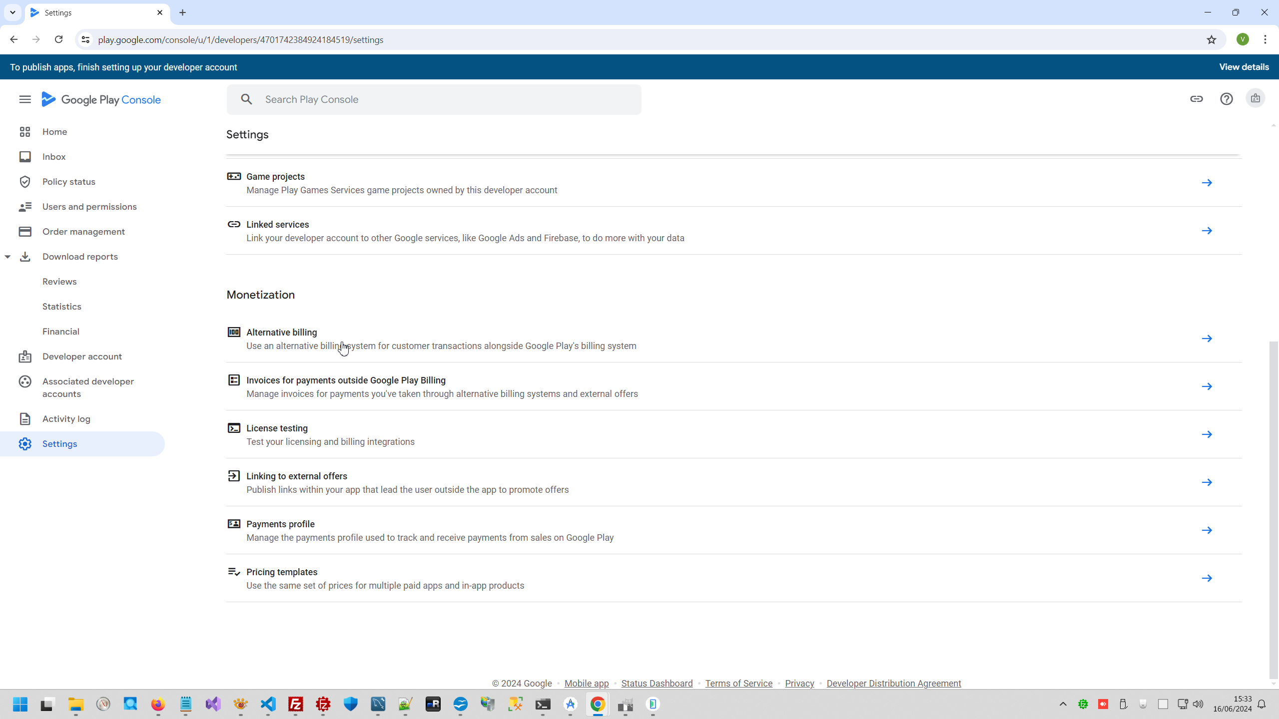Click the hamburger menu icon beside the logo
This screenshot has height=719, width=1279.
coord(25,99)
